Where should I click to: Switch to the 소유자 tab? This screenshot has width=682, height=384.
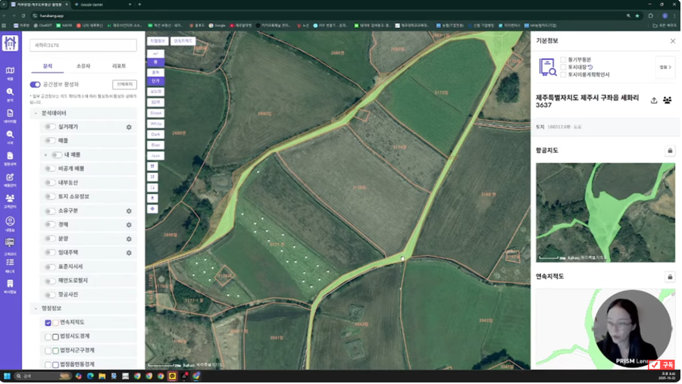(83, 67)
